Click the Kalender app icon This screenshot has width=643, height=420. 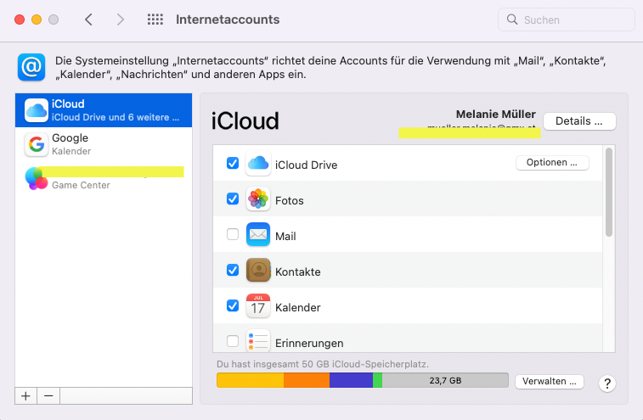coord(258,306)
